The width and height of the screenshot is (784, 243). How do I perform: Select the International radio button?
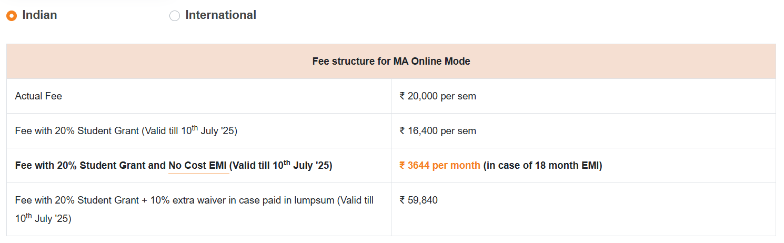175,16
